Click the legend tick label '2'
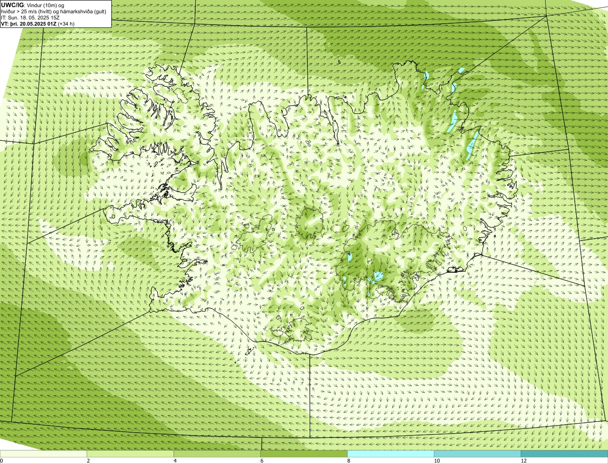This screenshot has width=608, height=464. (x=88, y=461)
